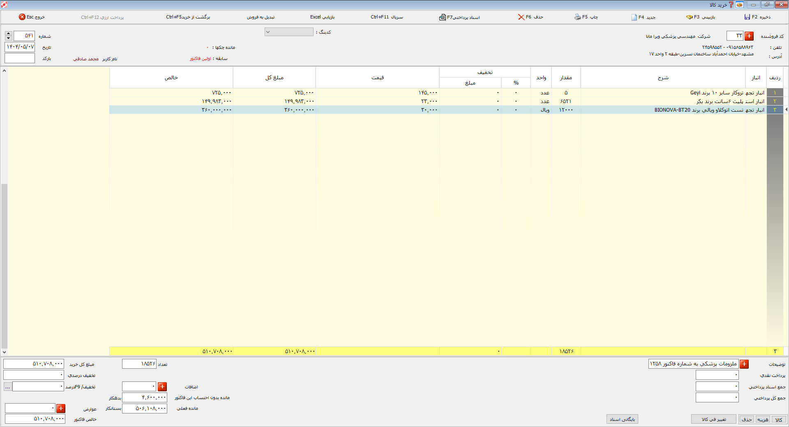Click the عوارض tax input field

[x=30, y=408]
